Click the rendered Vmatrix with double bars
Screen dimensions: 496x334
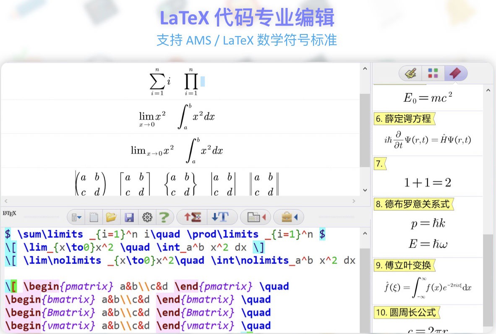(264, 184)
